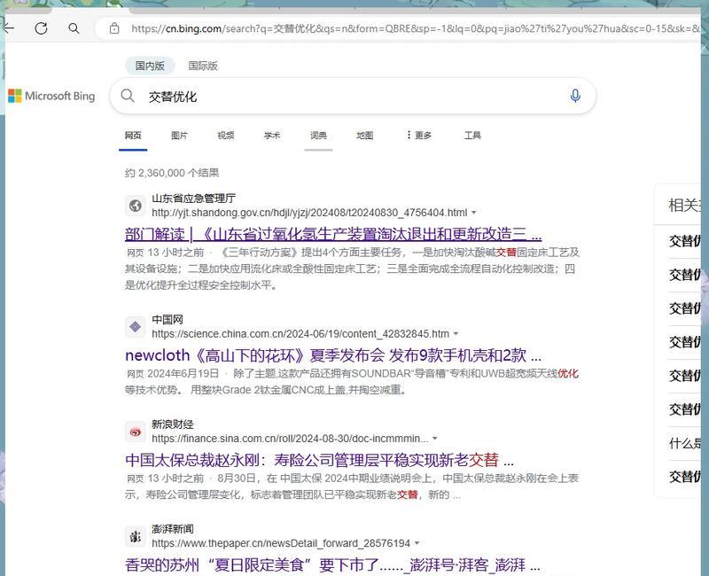Open the 地图 tab
709x576 pixels.
364,136
